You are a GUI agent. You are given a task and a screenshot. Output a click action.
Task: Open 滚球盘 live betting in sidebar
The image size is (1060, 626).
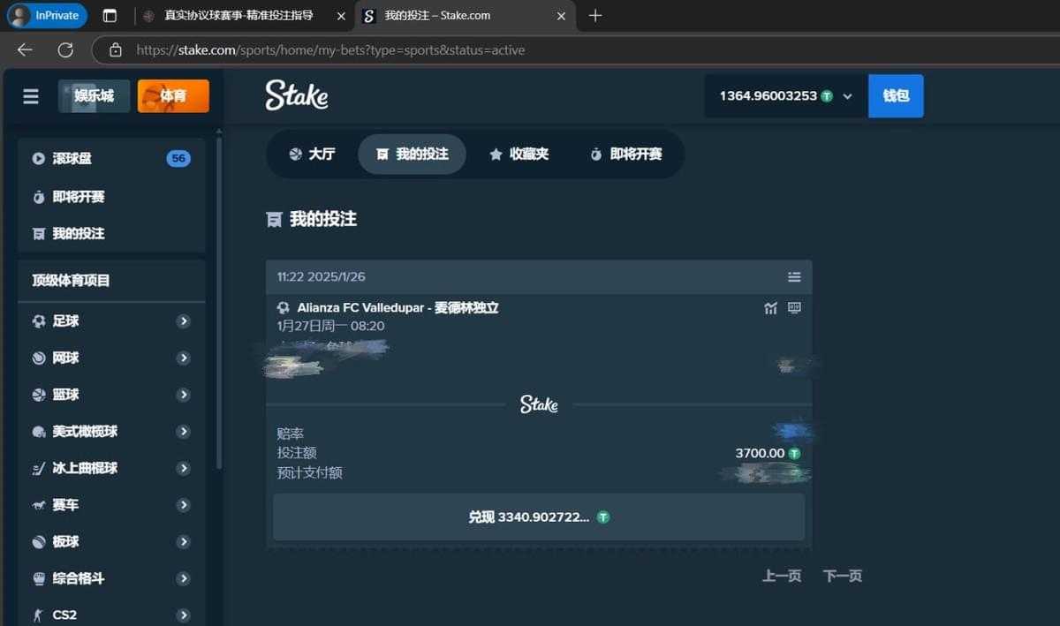[x=111, y=159]
